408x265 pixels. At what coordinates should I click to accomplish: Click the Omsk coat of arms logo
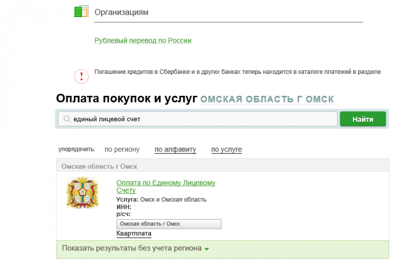coord(83,193)
